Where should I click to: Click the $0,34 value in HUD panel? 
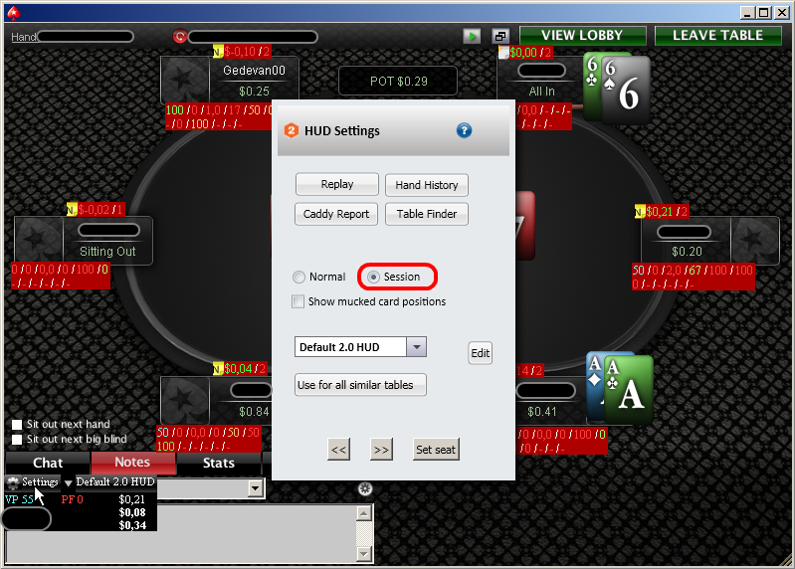(x=132, y=525)
